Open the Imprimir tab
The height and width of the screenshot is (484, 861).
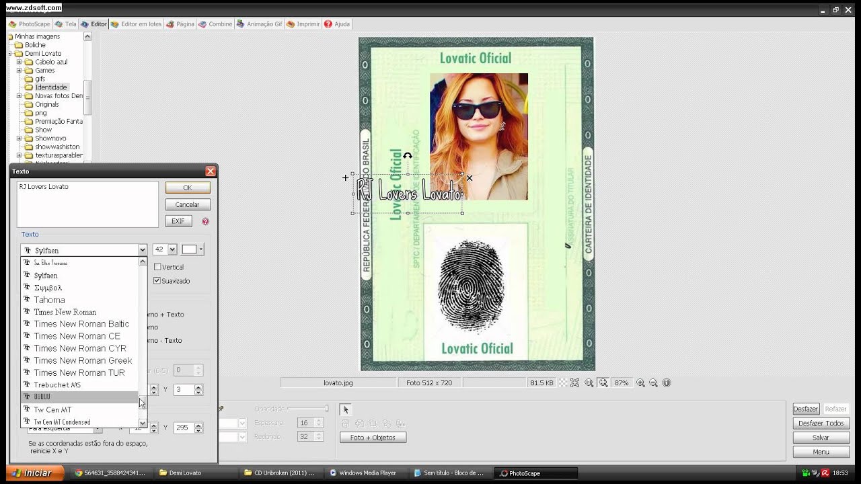(303, 24)
